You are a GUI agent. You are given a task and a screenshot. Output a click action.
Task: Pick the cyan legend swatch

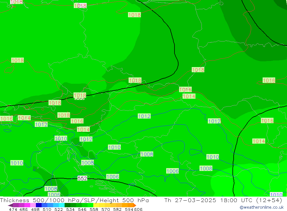tap(61, 205)
